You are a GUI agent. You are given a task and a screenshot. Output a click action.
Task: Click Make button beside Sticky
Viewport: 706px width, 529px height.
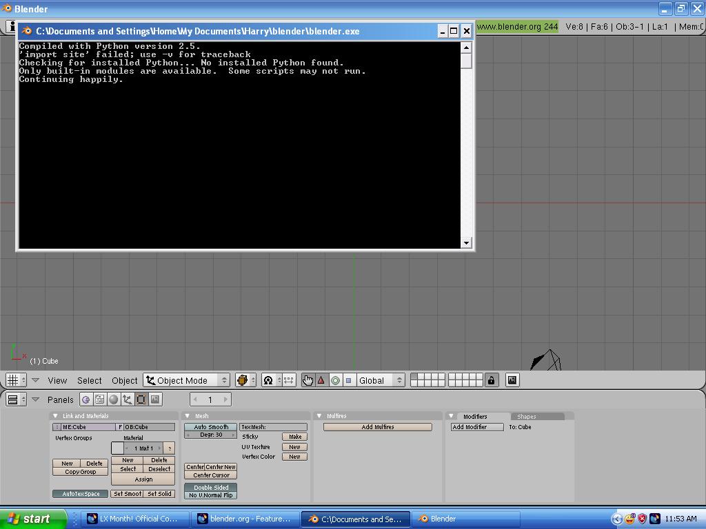(x=295, y=437)
